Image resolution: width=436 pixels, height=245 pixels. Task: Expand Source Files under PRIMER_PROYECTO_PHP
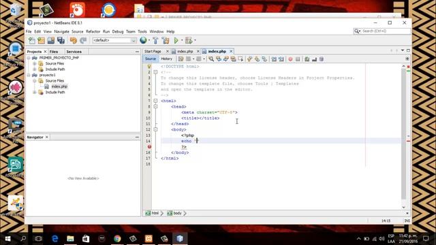[x=35, y=63]
